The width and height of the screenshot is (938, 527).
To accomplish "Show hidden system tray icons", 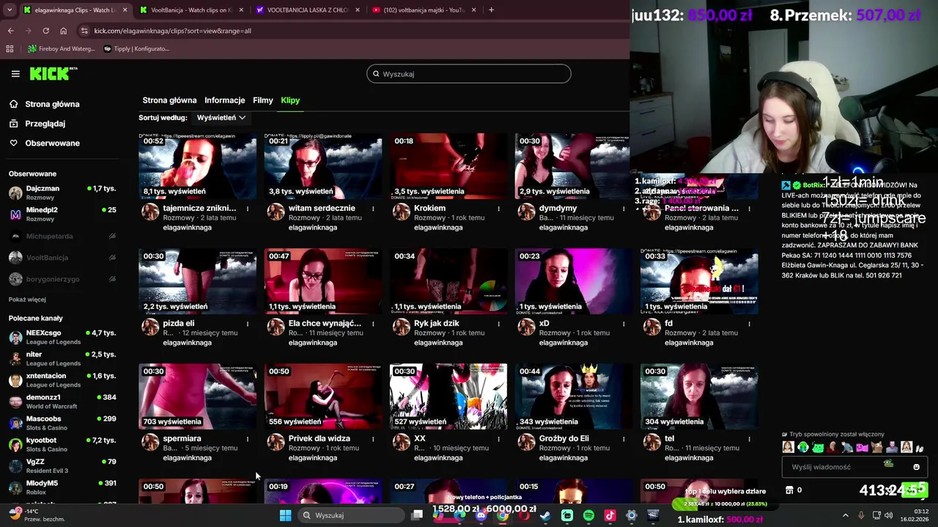I will tap(845, 515).
